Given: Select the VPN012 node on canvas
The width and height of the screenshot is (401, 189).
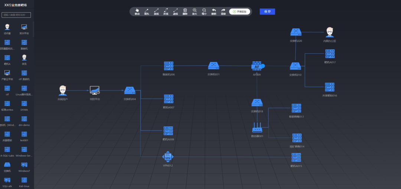Looking at the screenshot, I should [168, 157].
